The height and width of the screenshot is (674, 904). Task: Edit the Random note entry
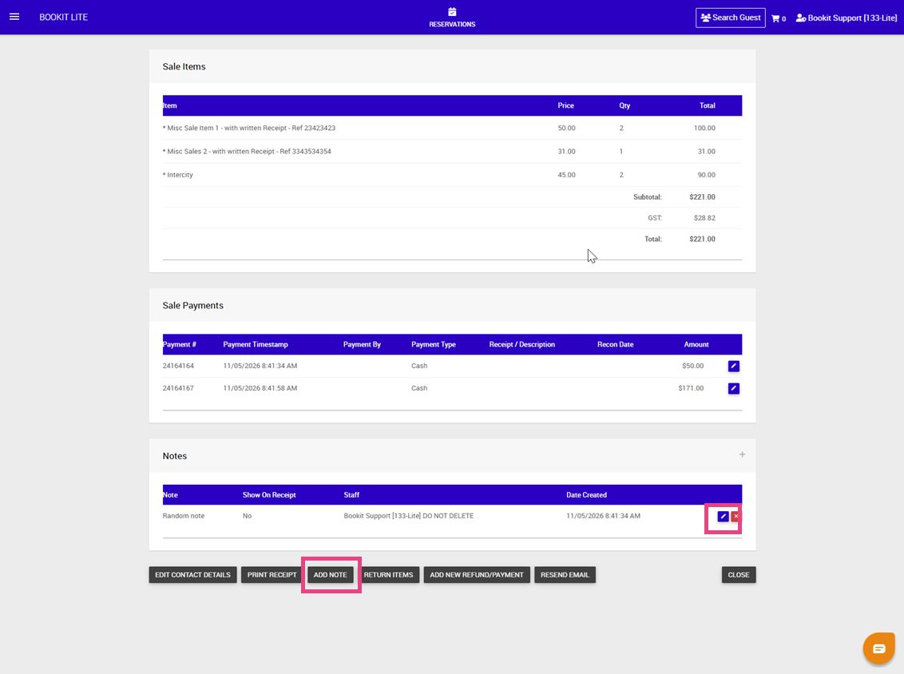point(723,517)
